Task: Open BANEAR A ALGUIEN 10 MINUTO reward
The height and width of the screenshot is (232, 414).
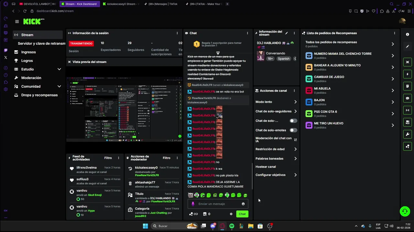Action: click(x=350, y=67)
